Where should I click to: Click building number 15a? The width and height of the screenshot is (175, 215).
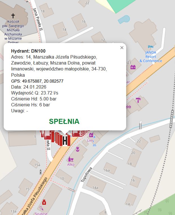point(37,165)
